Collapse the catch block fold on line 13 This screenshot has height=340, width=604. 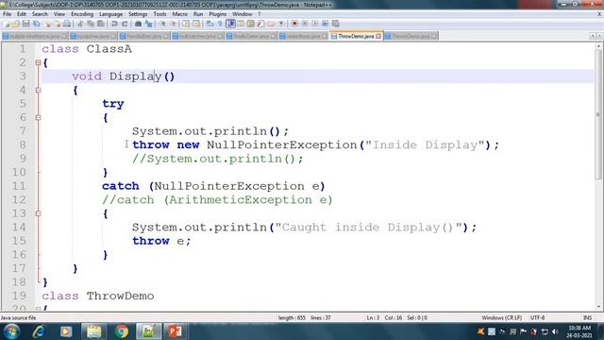38,213
